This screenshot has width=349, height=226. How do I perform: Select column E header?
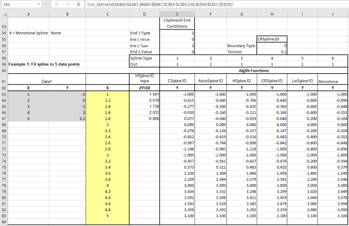coord(175,13)
